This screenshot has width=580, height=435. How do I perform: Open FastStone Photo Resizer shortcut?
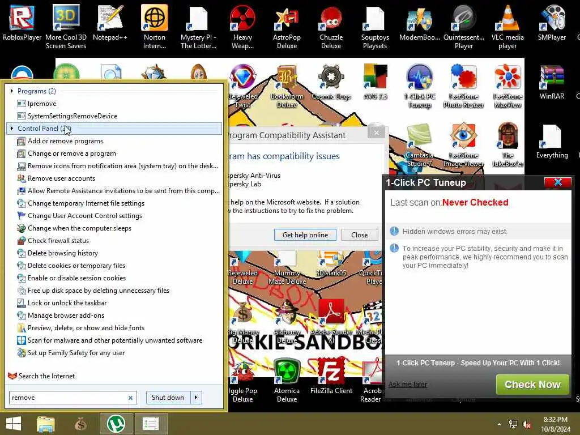click(463, 86)
